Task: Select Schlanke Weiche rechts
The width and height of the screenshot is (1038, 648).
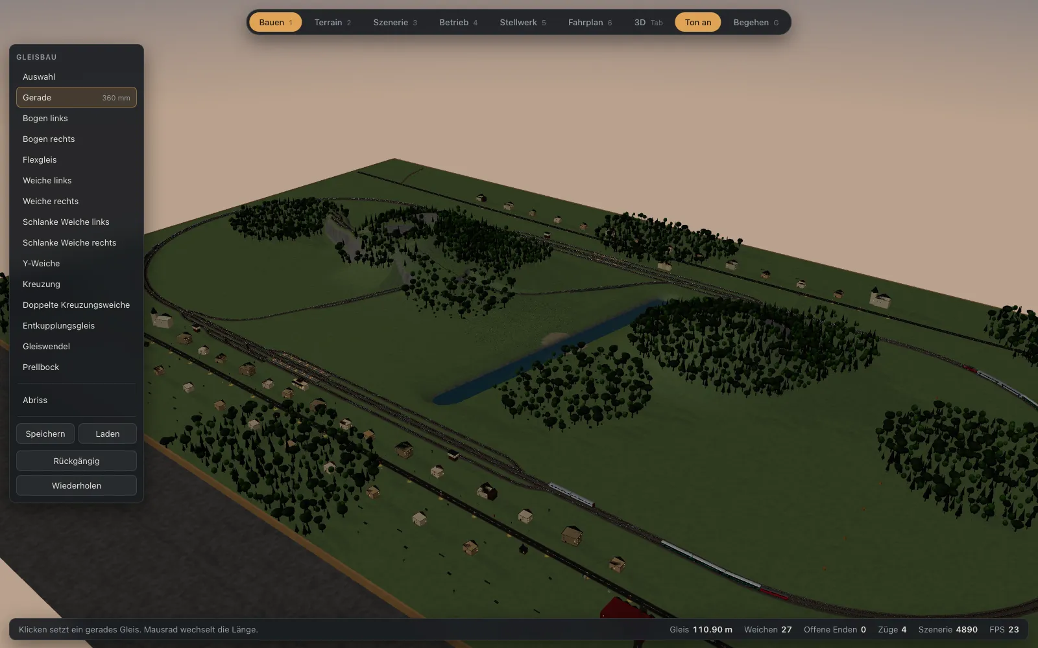Action: point(77,242)
